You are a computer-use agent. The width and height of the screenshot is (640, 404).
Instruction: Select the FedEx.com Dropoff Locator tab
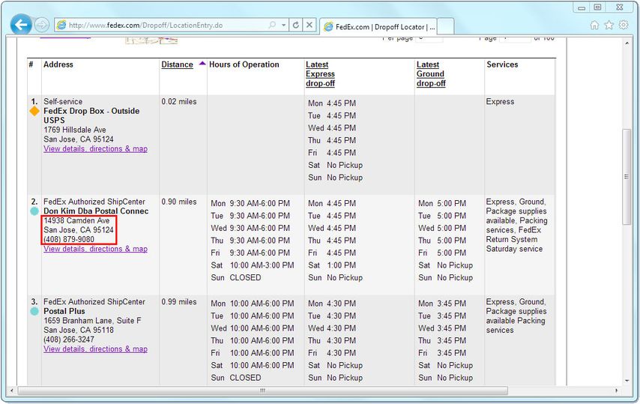point(378,26)
